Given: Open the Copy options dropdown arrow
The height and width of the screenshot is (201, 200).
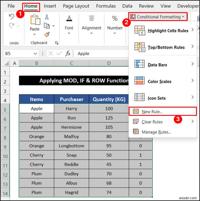Looking at the screenshot, I should [x=53, y=26].
